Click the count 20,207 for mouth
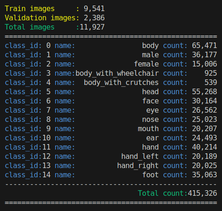222x211 pixels. tap(204, 129)
